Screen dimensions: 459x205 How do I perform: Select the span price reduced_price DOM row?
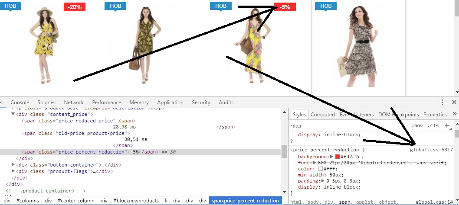[x=79, y=121]
